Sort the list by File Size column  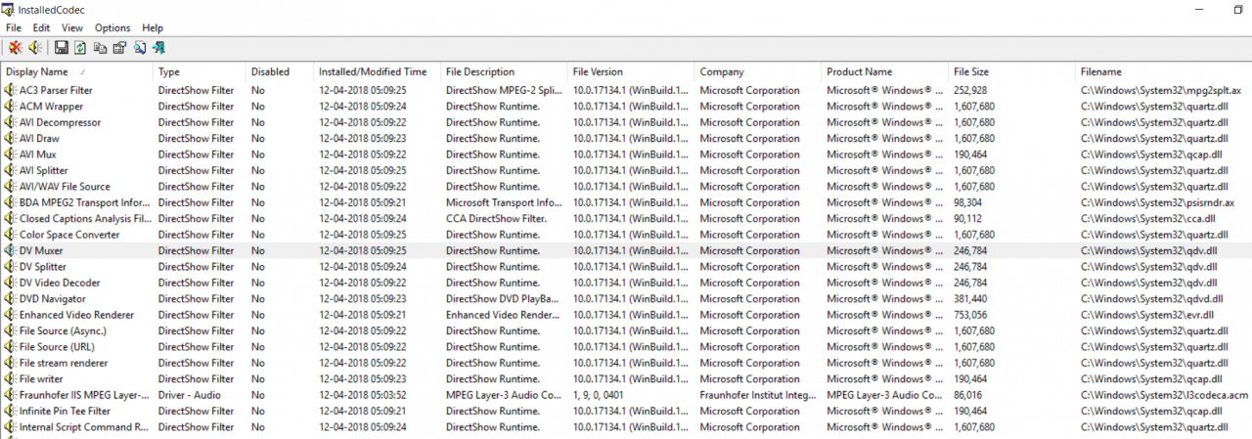click(970, 71)
